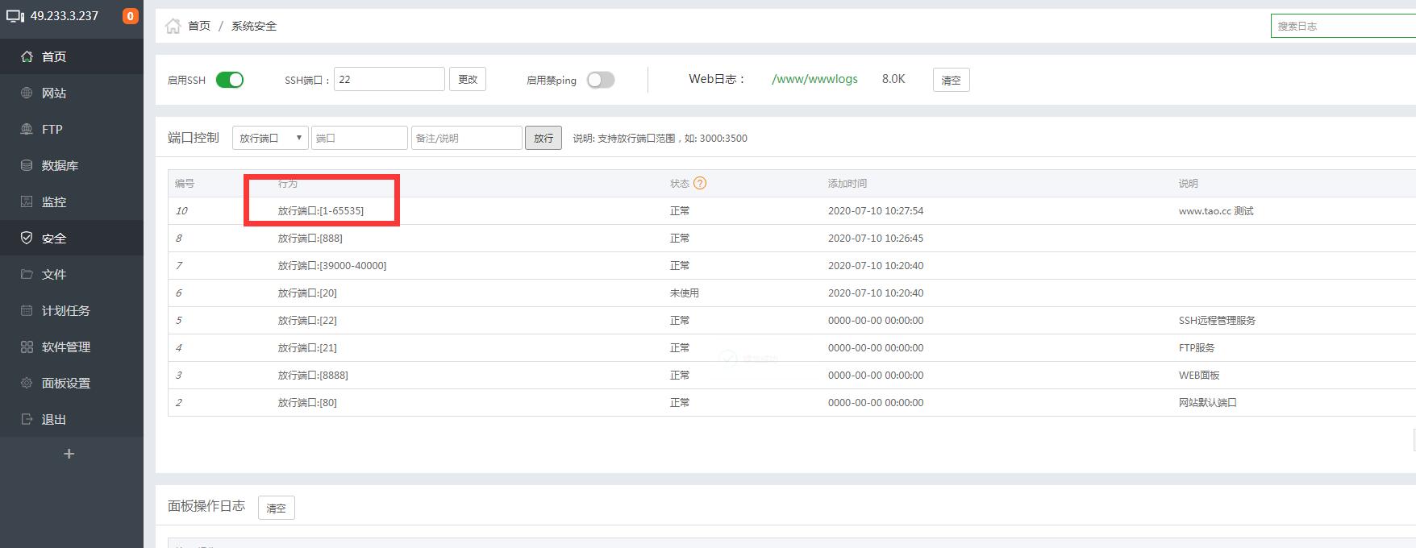Click the question mark icon beside 状态
Viewport: 1416px width, 548px height.
700,183
